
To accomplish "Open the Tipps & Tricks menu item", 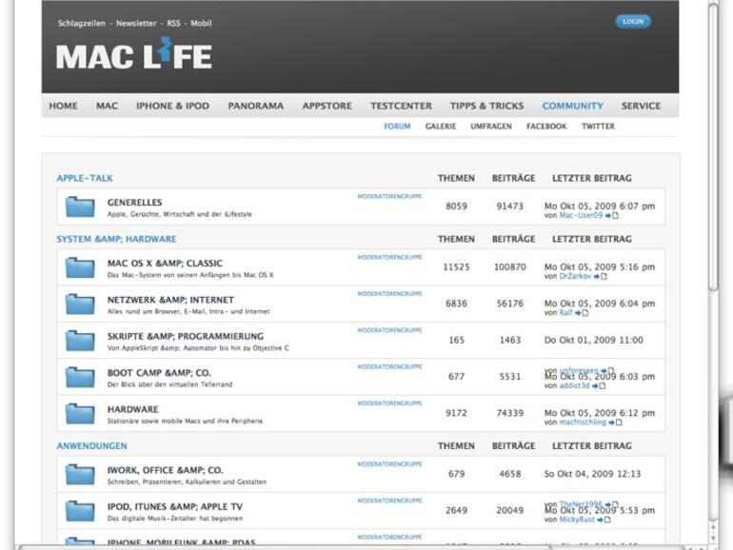I will point(486,106).
